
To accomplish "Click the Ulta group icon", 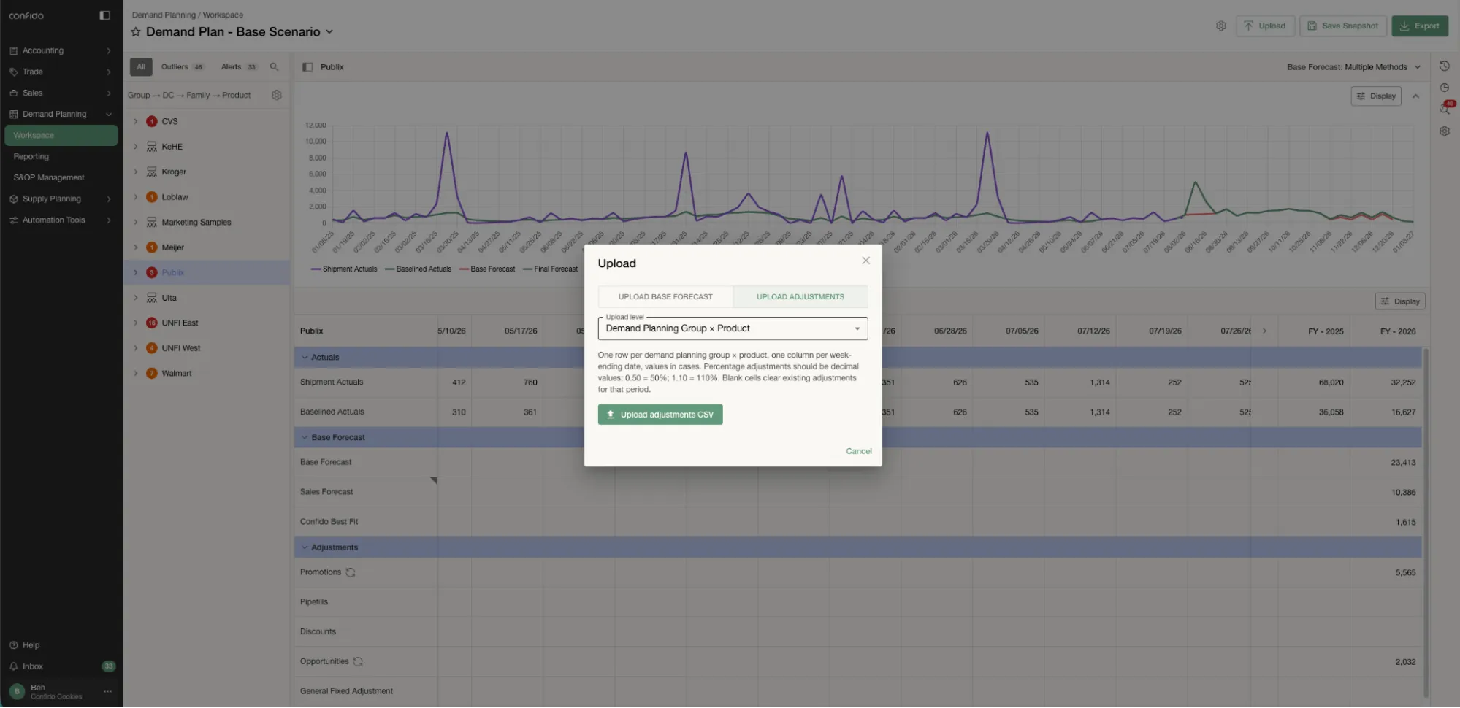I will tap(152, 298).
